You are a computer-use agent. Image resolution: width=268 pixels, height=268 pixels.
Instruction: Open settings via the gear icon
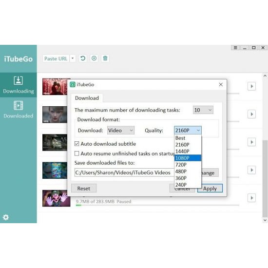(x=6, y=217)
